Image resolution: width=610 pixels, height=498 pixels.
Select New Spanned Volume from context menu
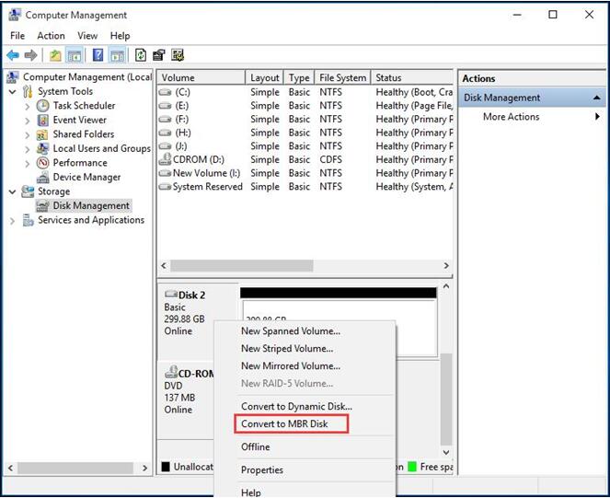(x=291, y=331)
